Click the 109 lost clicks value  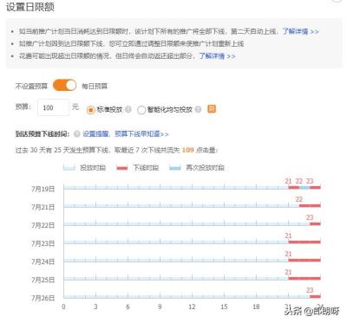(187, 150)
